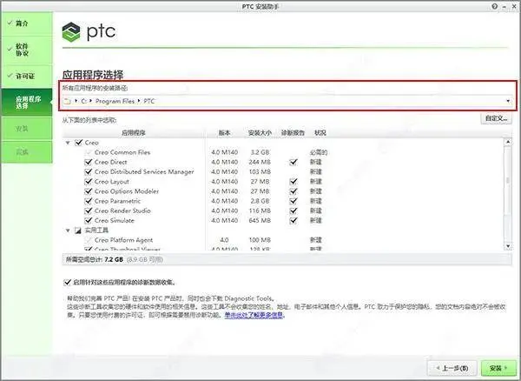This screenshot has height=381, width=521.
Task: Uncheck the Creo Direct application checkbox
Action: pos(88,162)
